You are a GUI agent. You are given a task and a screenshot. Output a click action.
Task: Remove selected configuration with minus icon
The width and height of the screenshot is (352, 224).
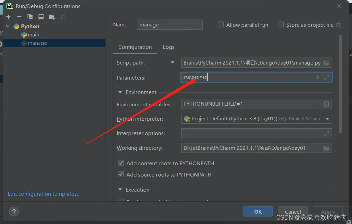pyautogui.click(x=19, y=17)
